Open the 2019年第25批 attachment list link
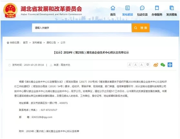Viewport: 180px width, 139px height. 53,131
